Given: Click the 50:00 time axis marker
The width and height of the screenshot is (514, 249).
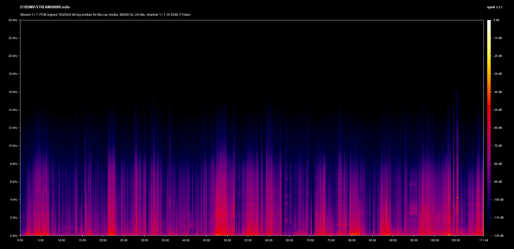Looking at the screenshot, I should tap(227, 240).
